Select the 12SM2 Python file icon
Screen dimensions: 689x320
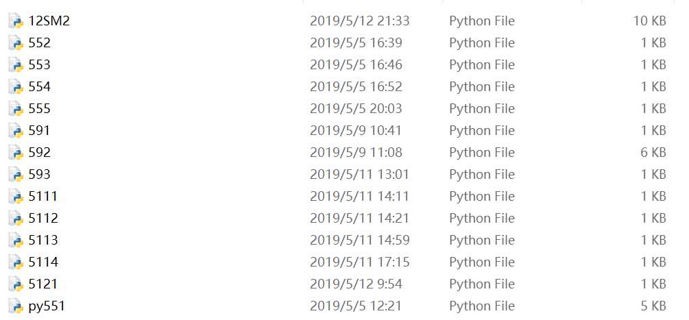pyautogui.click(x=16, y=21)
